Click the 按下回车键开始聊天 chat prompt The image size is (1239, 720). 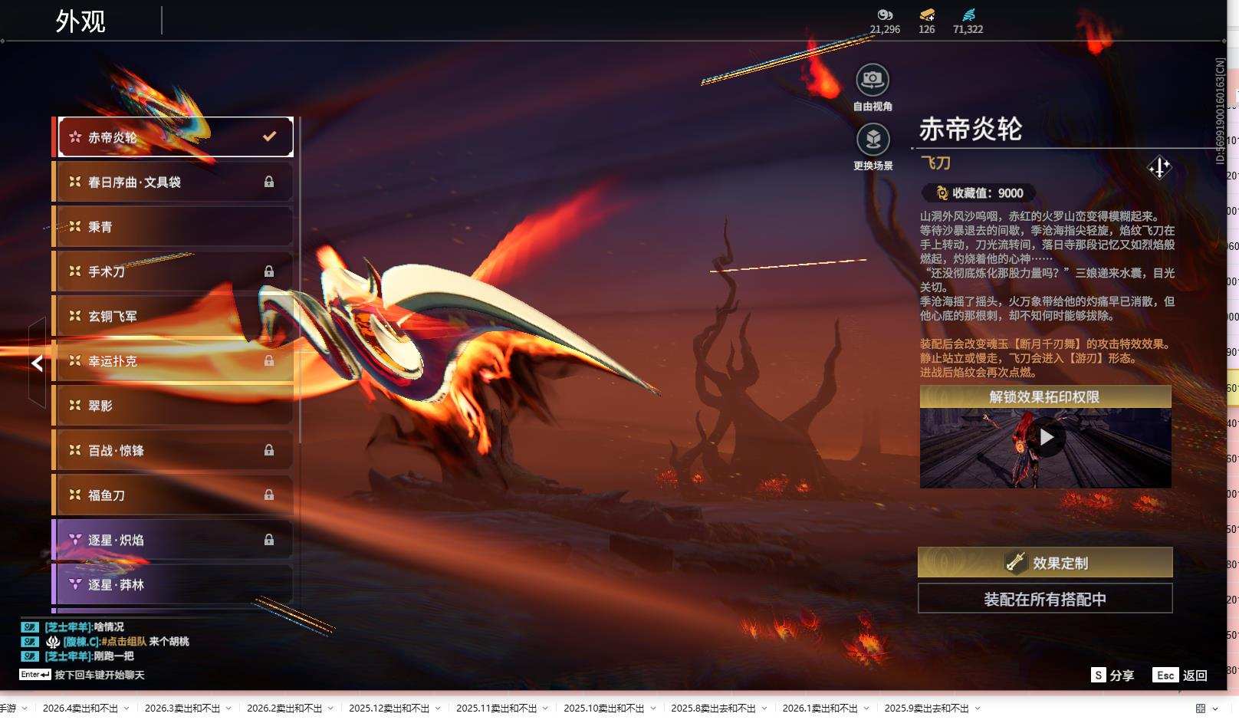click(100, 675)
